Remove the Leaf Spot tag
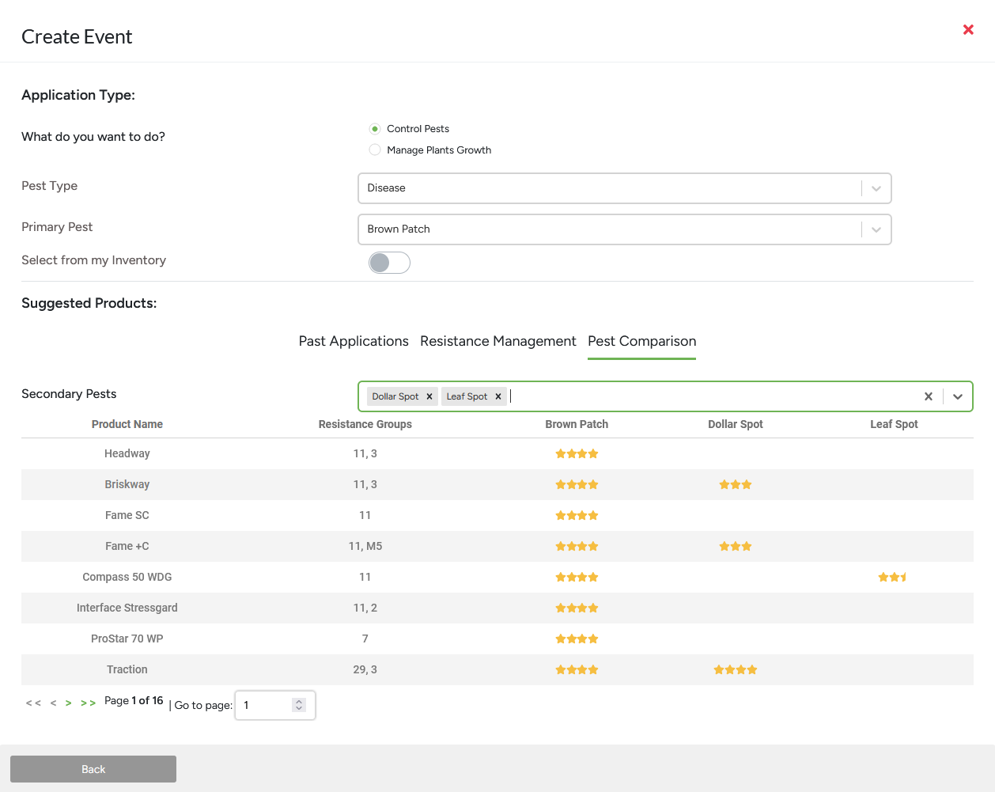This screenshot has height=792, width=995. 498,396
